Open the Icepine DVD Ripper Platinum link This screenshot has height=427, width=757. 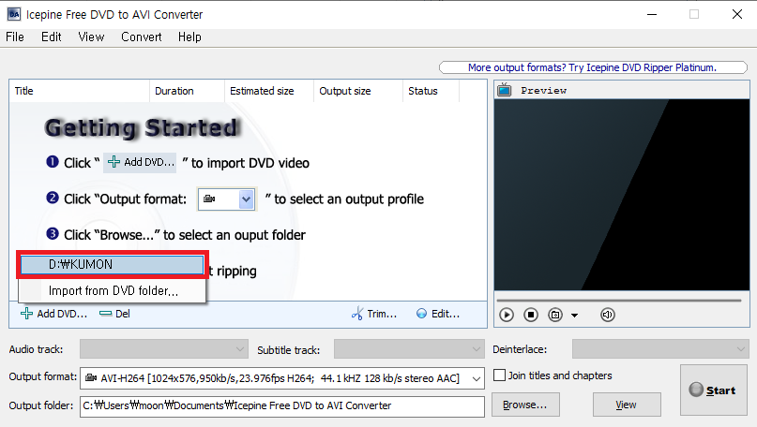pyautogui.click(x=593, y=67)
